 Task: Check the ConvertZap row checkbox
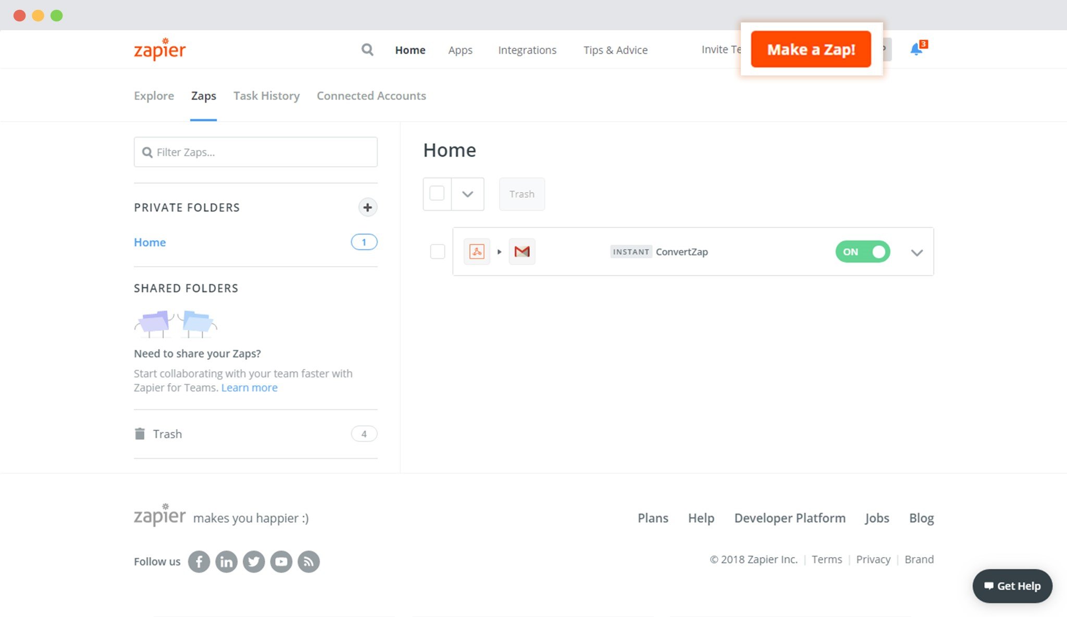point(438,251)
